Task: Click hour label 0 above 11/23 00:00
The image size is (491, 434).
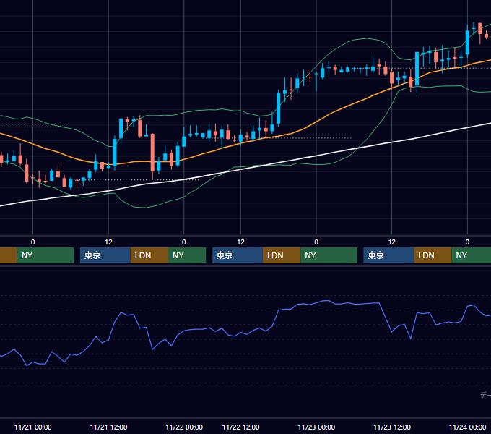Action: pyautogui.click(x=316, y=242)
